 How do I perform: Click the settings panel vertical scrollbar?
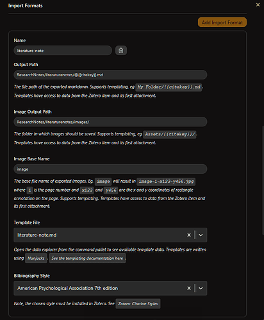click(263, 181)
